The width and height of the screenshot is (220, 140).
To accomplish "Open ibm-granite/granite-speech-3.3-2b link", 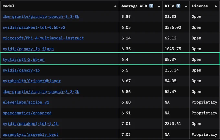I will tap(41, 92).
